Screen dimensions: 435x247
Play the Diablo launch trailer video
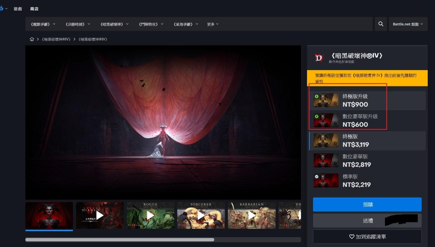point(100,215)
